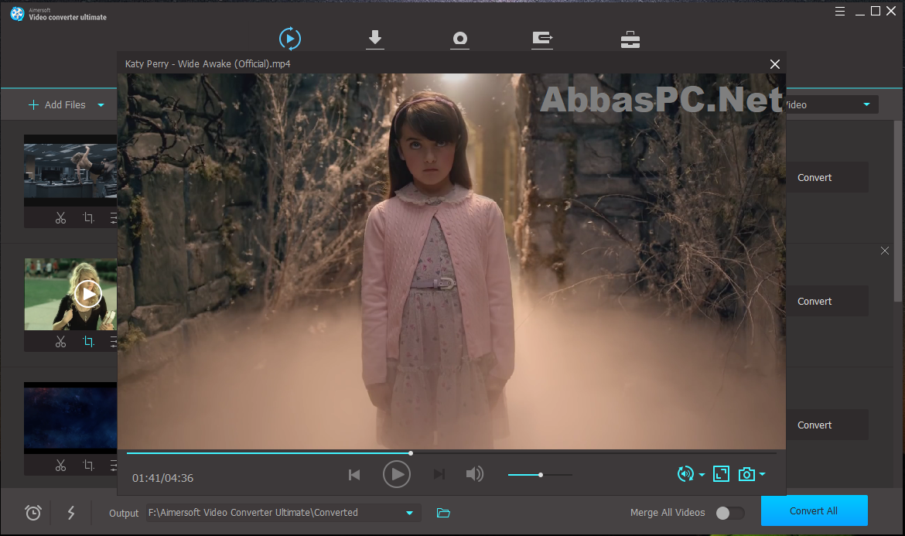
Task: Trim the first video with scissors icon
Action: point(60,217)
